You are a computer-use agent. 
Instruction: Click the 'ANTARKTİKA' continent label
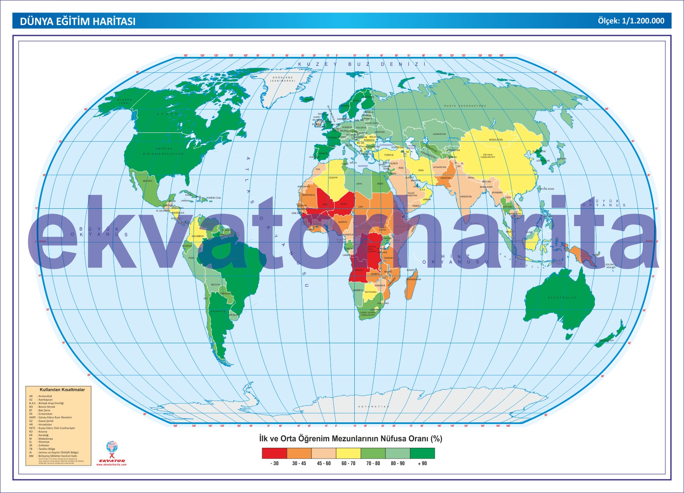click(373, 407)
